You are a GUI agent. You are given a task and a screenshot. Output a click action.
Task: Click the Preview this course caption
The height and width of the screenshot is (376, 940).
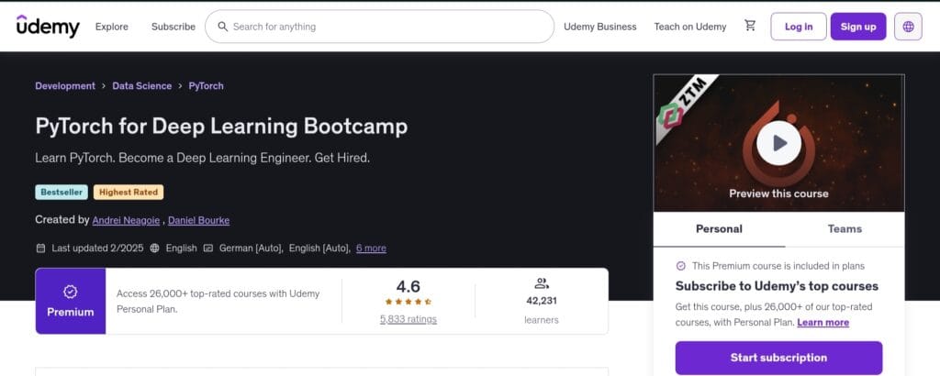(x=778, y=194)
